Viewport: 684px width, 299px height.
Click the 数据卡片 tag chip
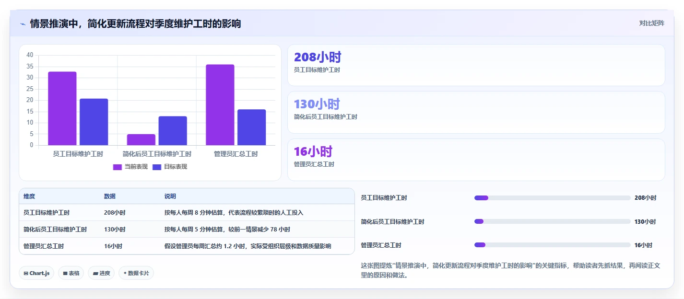(136, 273)
